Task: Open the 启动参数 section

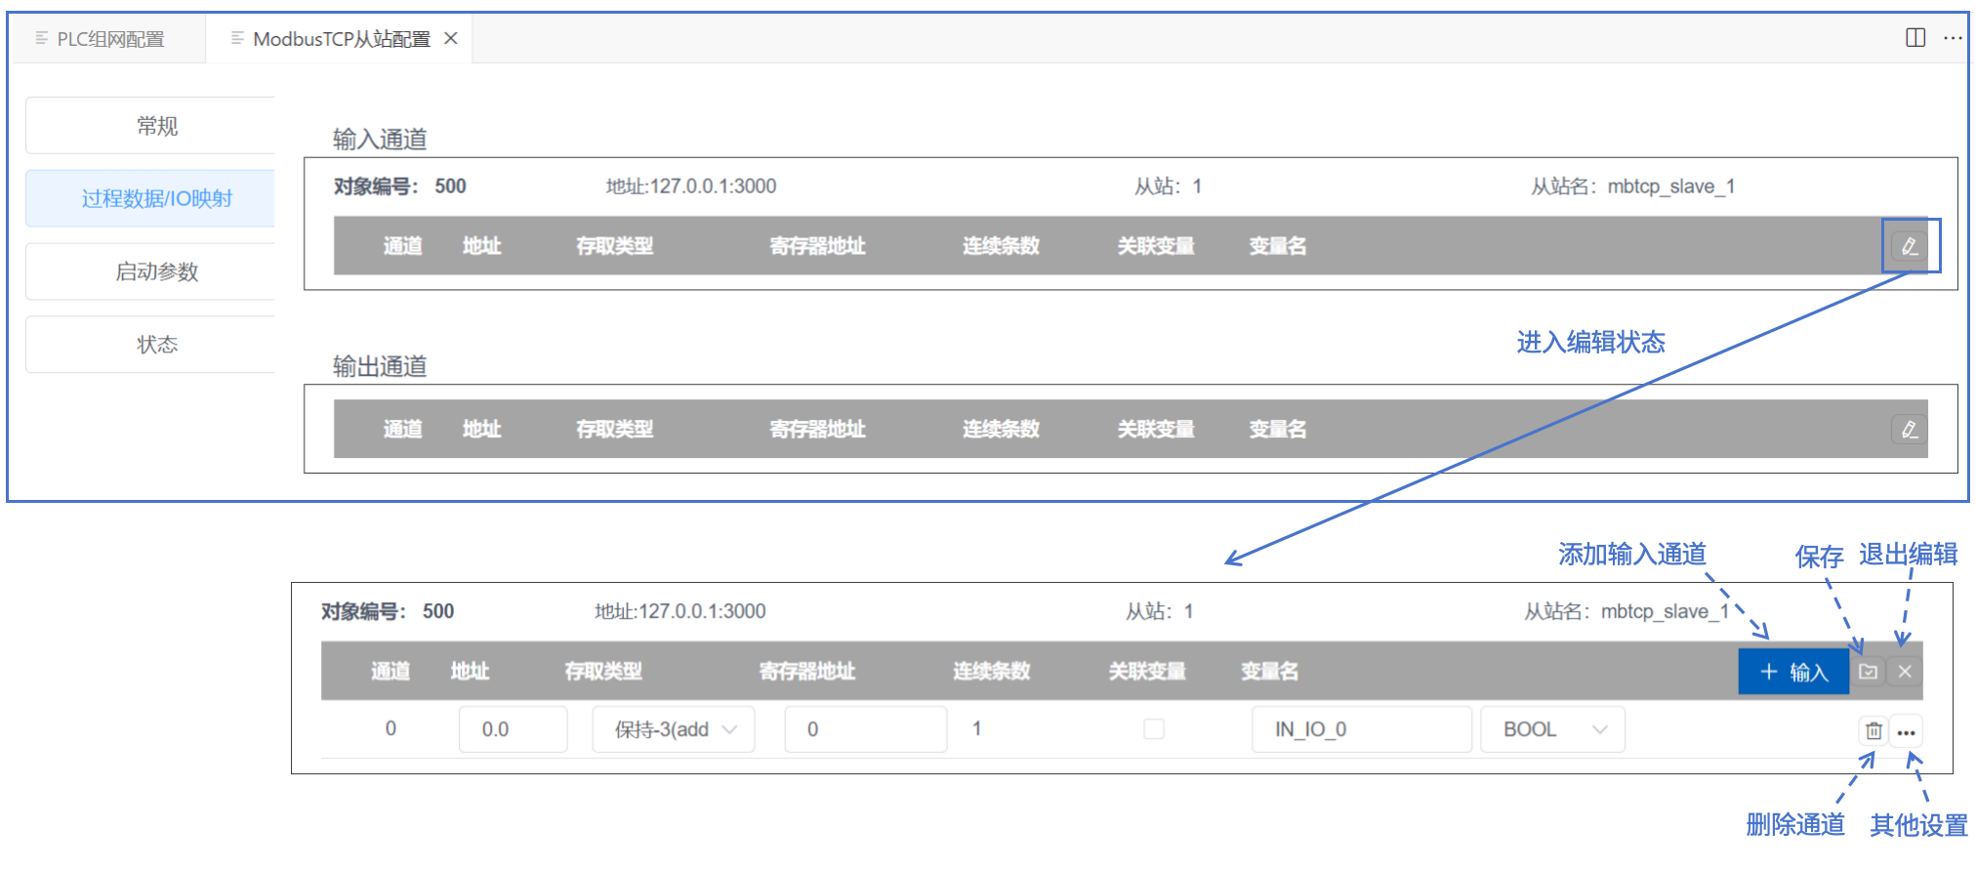Action: [150, 271]
